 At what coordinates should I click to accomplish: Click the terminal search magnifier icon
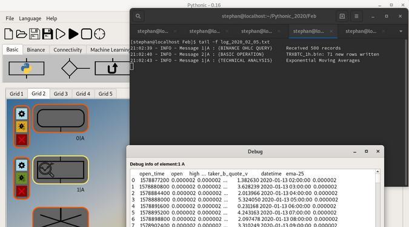pyautogui.click(x=138, y=16)
